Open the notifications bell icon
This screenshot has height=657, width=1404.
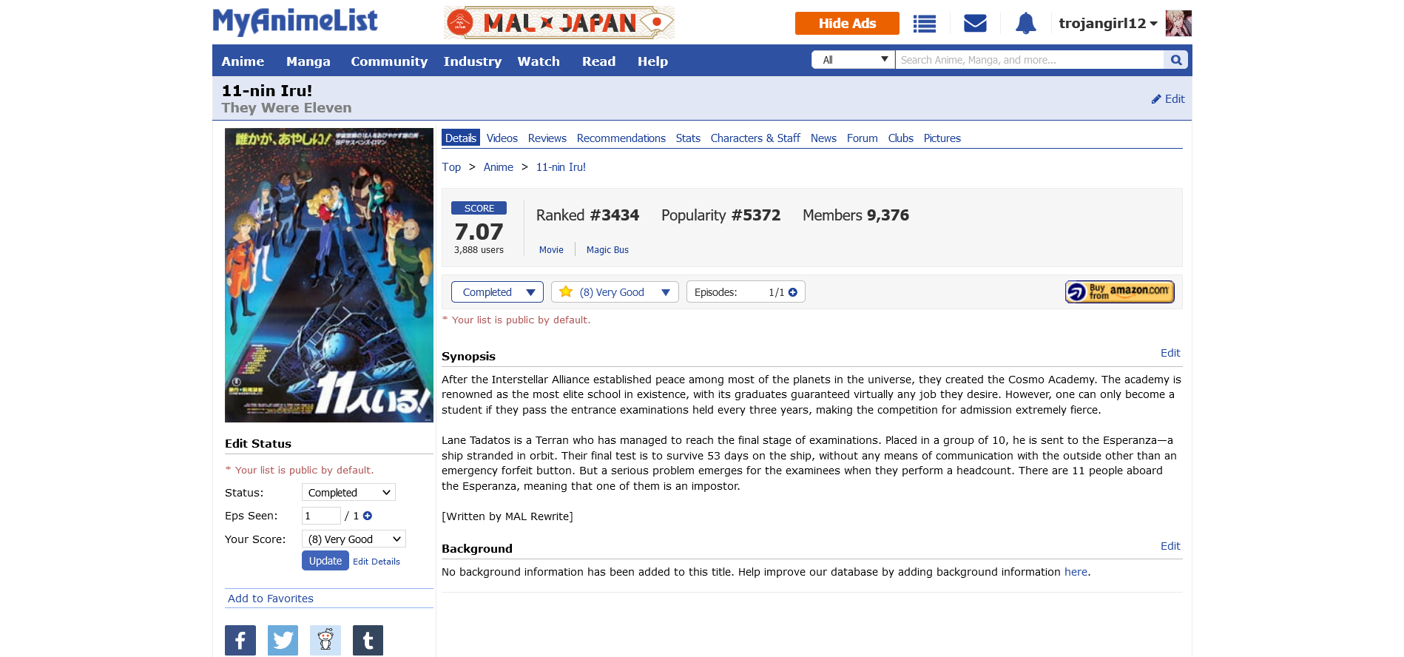pyautogui.click(x=1025, y=24)
